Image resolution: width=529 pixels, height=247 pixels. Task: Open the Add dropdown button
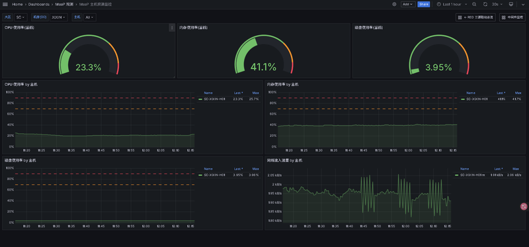click(x=408, y=5)
